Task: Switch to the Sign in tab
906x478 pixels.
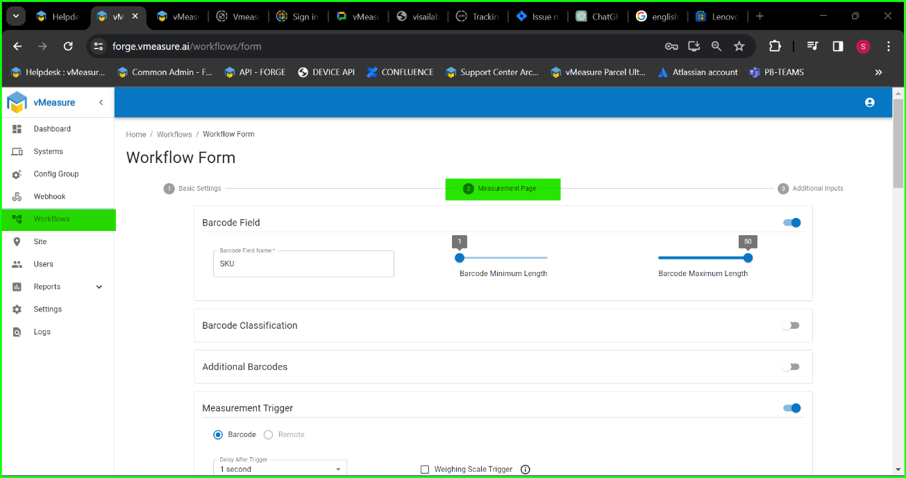Action: click(x=297, y=17)
